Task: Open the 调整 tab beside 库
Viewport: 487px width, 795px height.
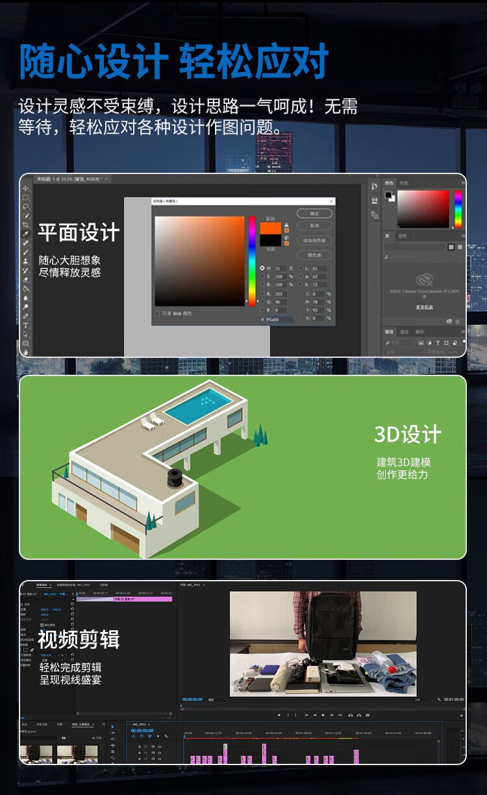Action: point(403,236)
